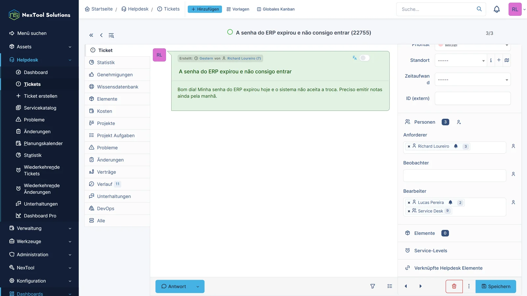Viewport: 527px width, 296px height.
Task: Toggle the translation switch in message
Action: click(365, 58)
